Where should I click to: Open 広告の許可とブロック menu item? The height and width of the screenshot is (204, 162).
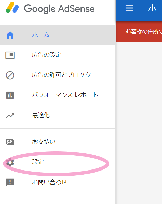[58, 75]
